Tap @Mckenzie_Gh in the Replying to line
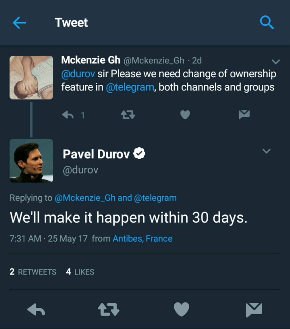The image size is (290, 329). (x=85, y=198)
